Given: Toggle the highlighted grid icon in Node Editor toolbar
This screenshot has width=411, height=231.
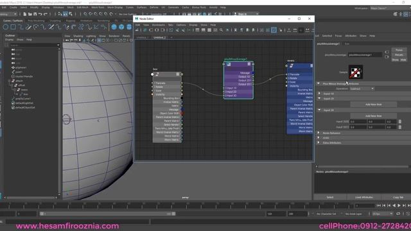Looking at the screenshot, I should [274, 30].
